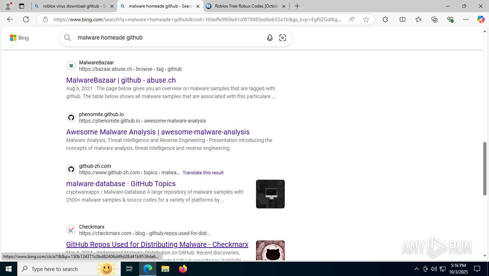The height and width of the screenshot is (276, 489).
Task: Open the malware-database result thumbnail
Action: (270, 194)
